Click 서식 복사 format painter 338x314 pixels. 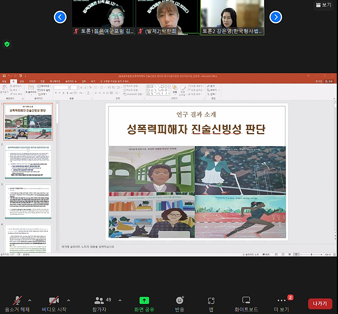coord(16,94)
